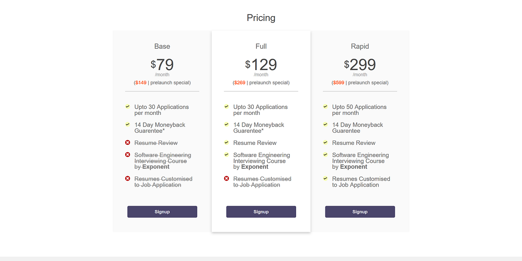Click checkmark beside Rapid Resumes Customised
The image size is (522, 261).
tap(325, 178)
